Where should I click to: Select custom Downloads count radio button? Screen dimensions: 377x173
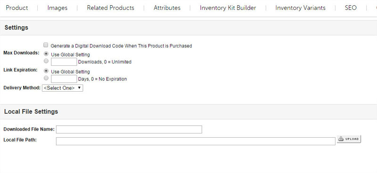point(46,61)
